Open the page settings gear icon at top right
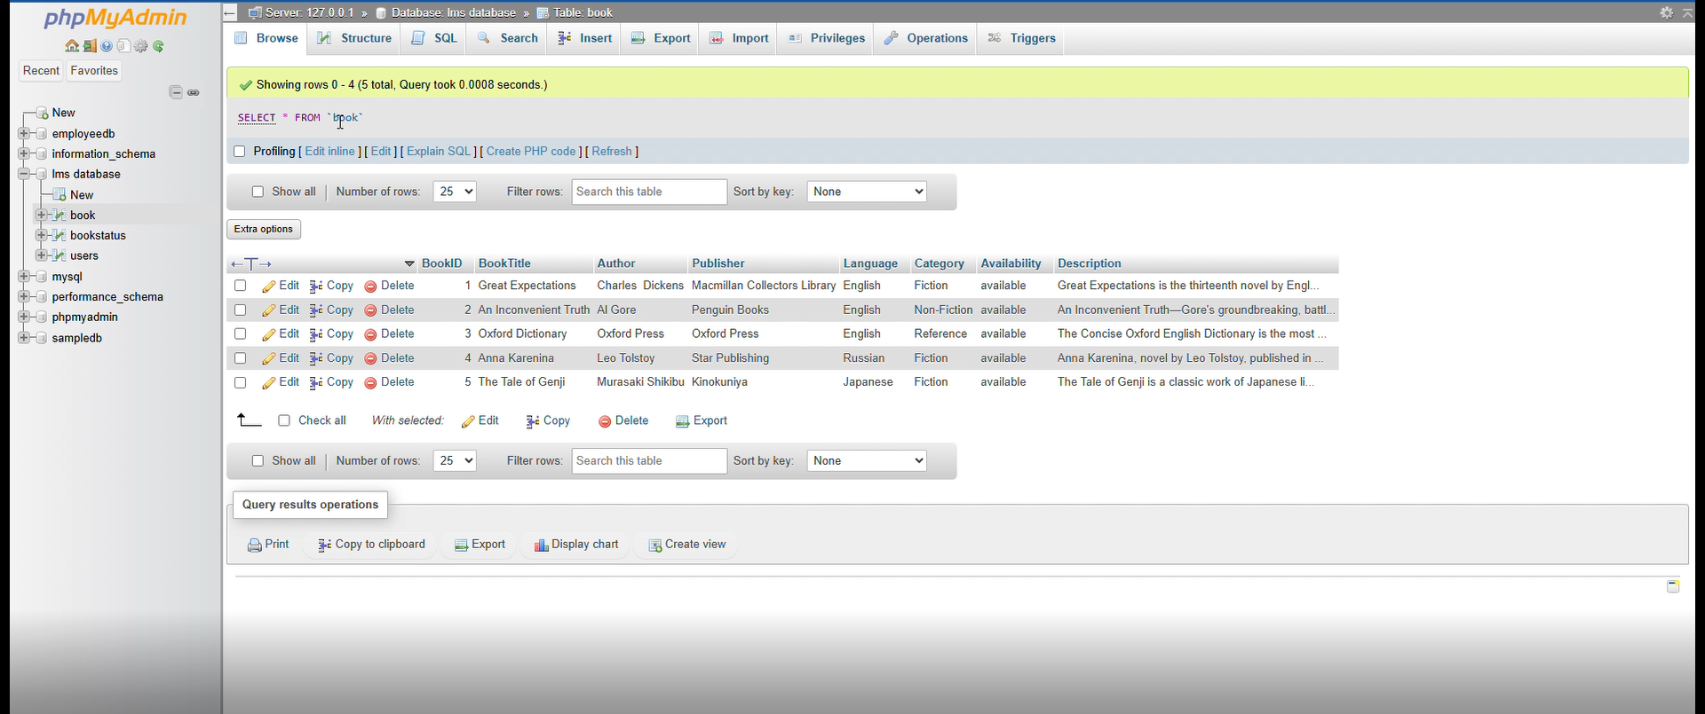The width and height of the screenshot is (1705, 714). tap(1666, 12)
